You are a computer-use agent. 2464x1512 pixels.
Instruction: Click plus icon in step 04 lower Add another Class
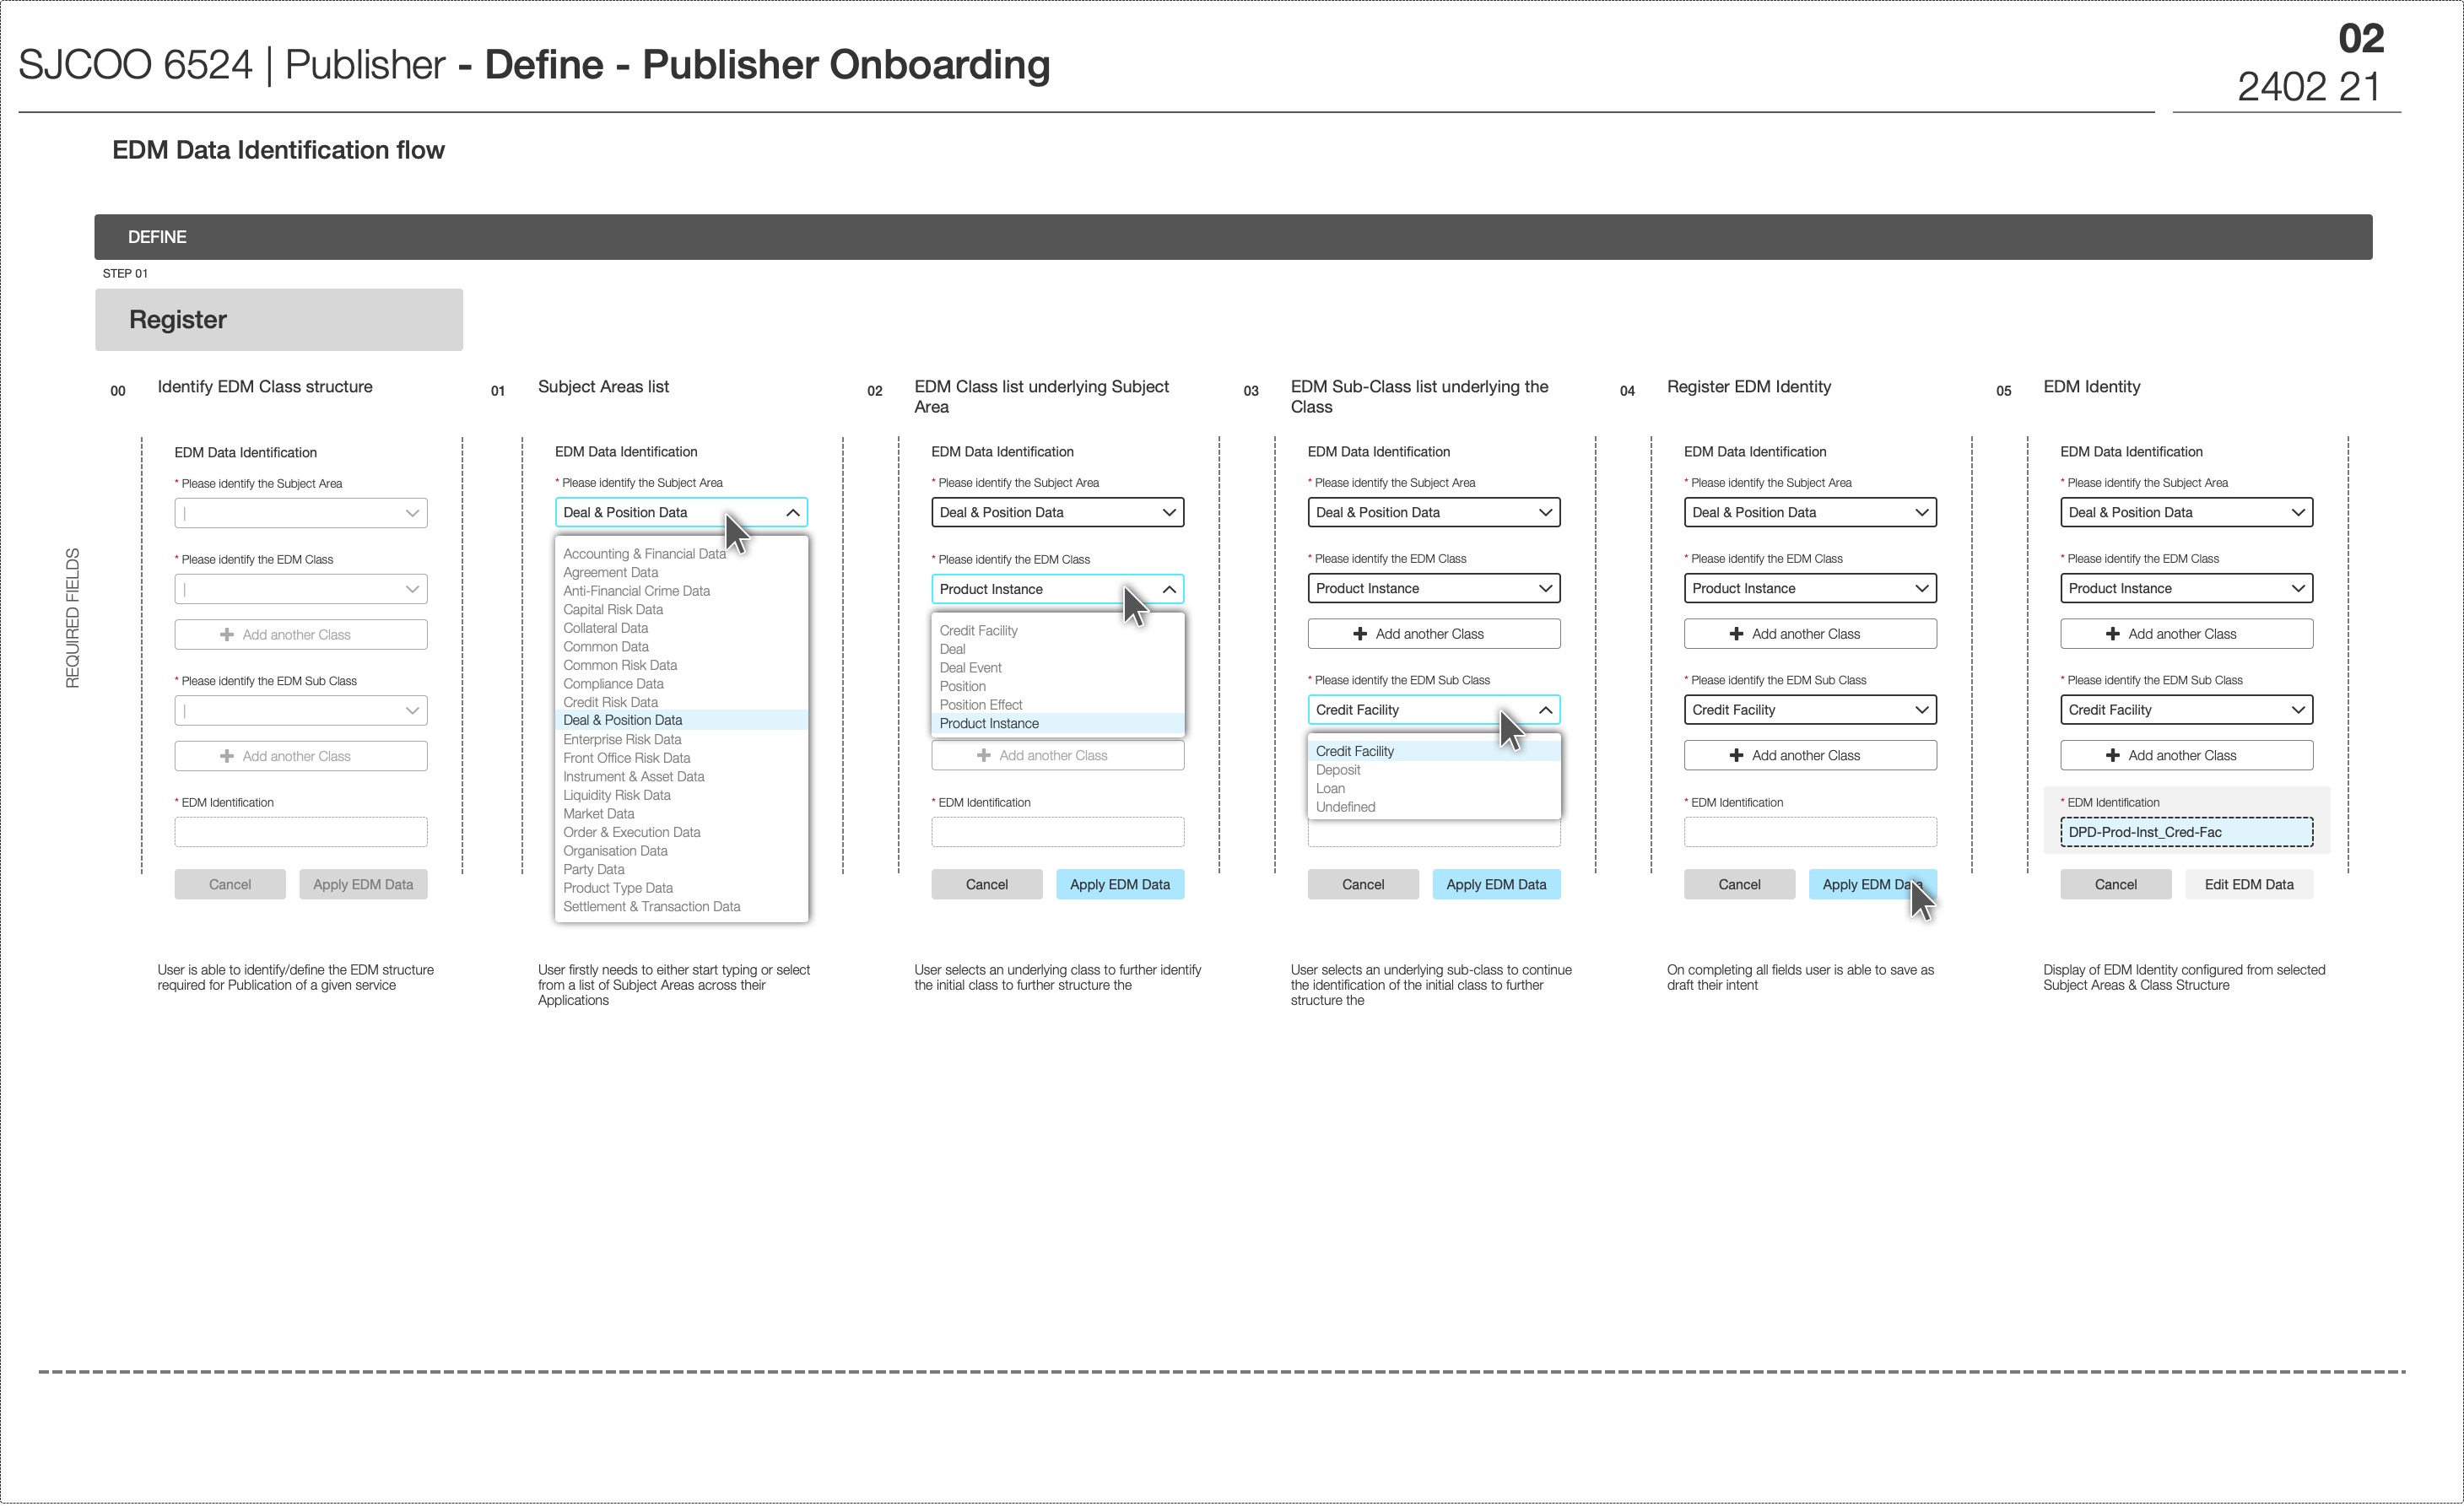1736,755
